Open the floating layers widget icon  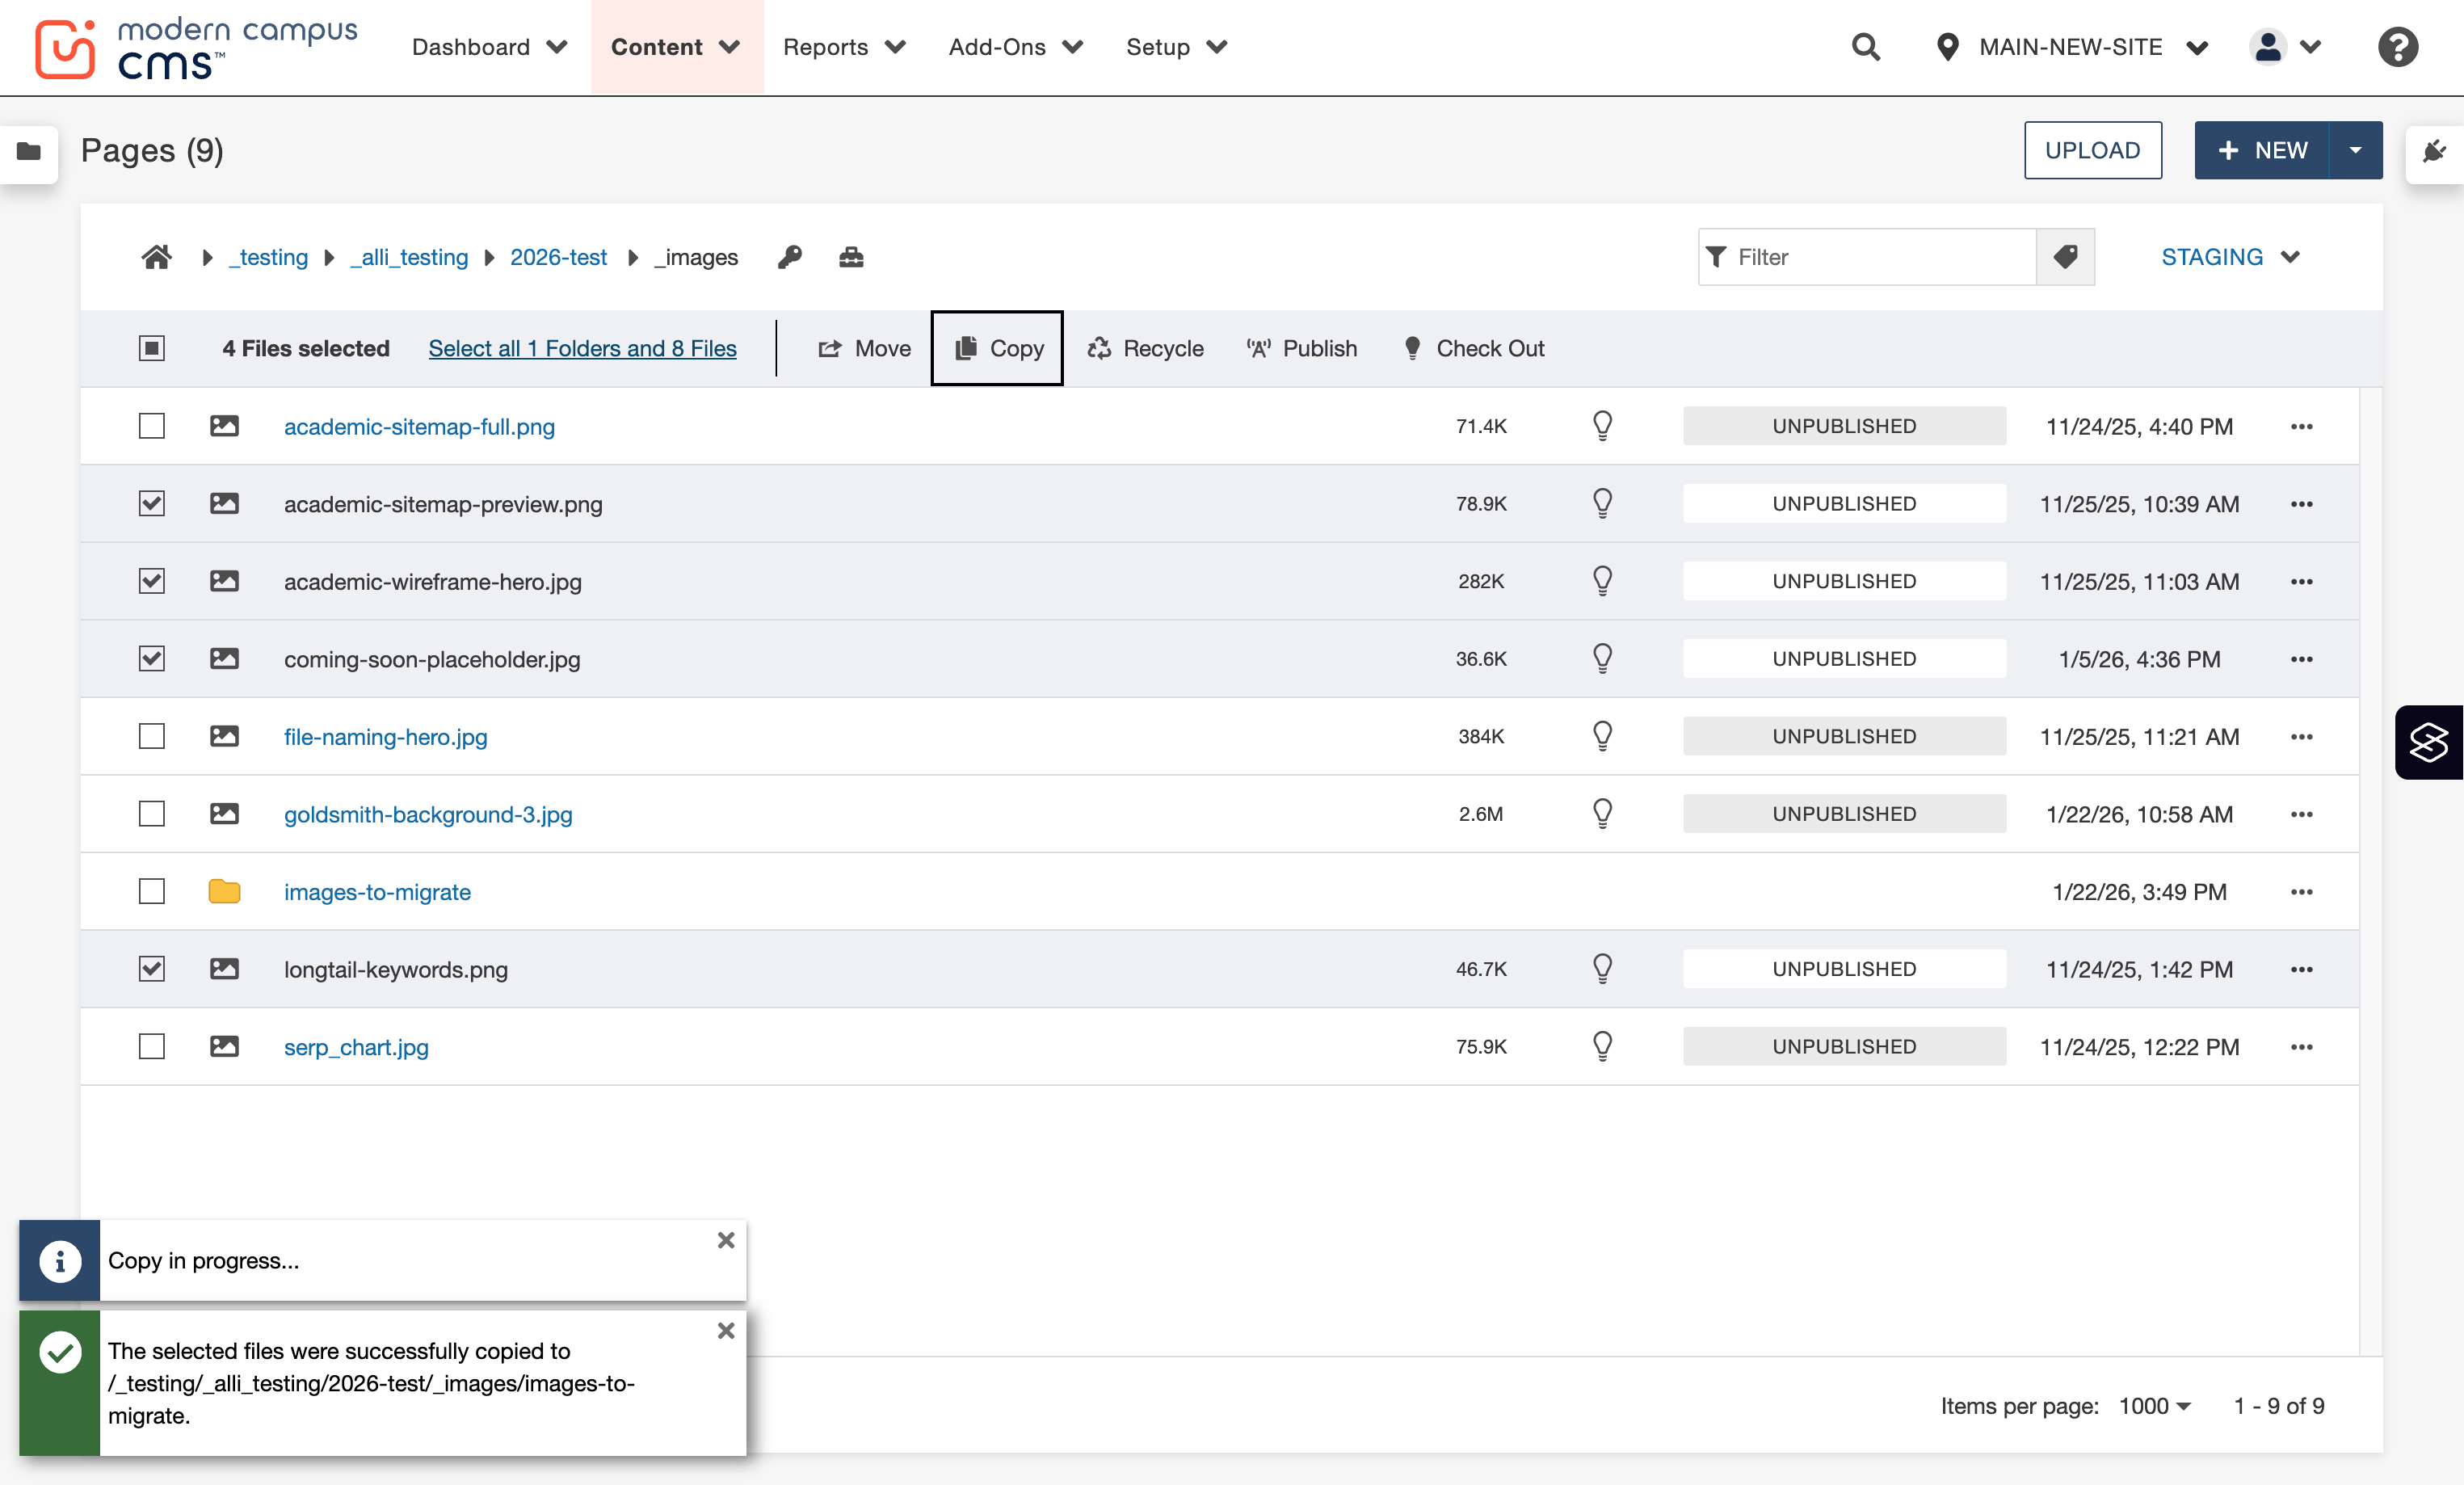coord(2428,742)
